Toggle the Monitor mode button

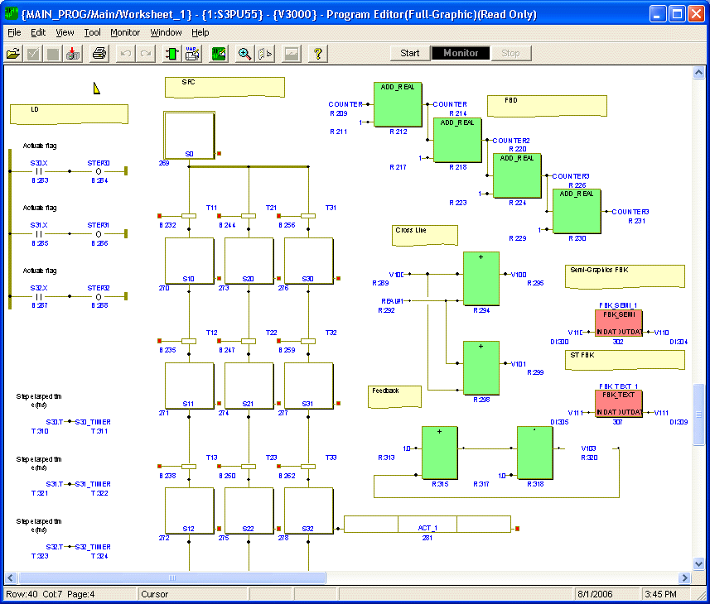(x=461, y=53)
